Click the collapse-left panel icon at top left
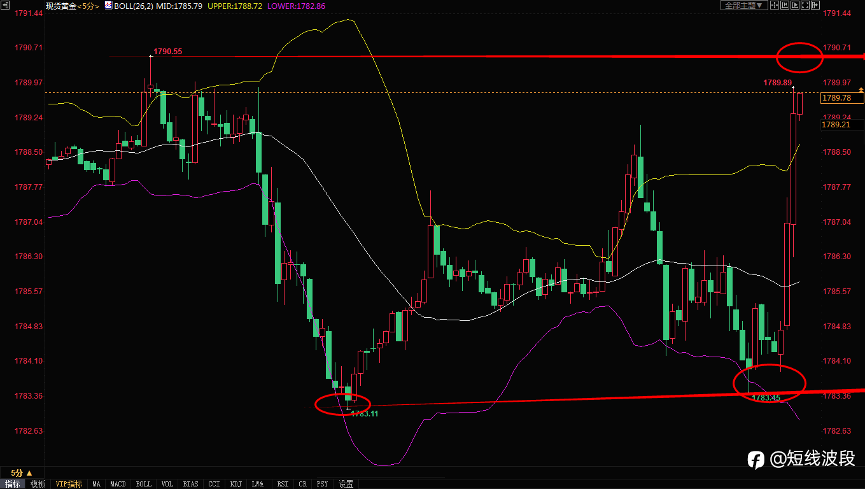 [6, 5]
